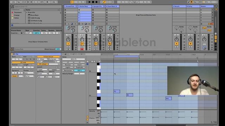This screenshot has height=126, width=225.
Task: Open the No Action follow action dropdown
Action: coord(54,59)
